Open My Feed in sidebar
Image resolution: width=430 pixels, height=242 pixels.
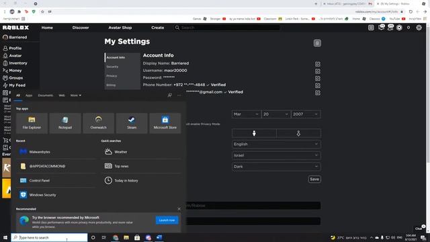point(13,85)
